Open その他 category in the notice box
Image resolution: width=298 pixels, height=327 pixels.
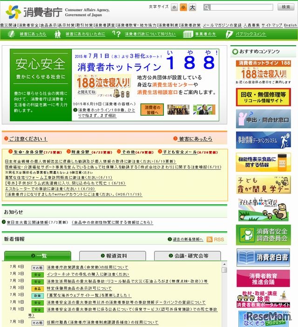(x=129, y=152)
